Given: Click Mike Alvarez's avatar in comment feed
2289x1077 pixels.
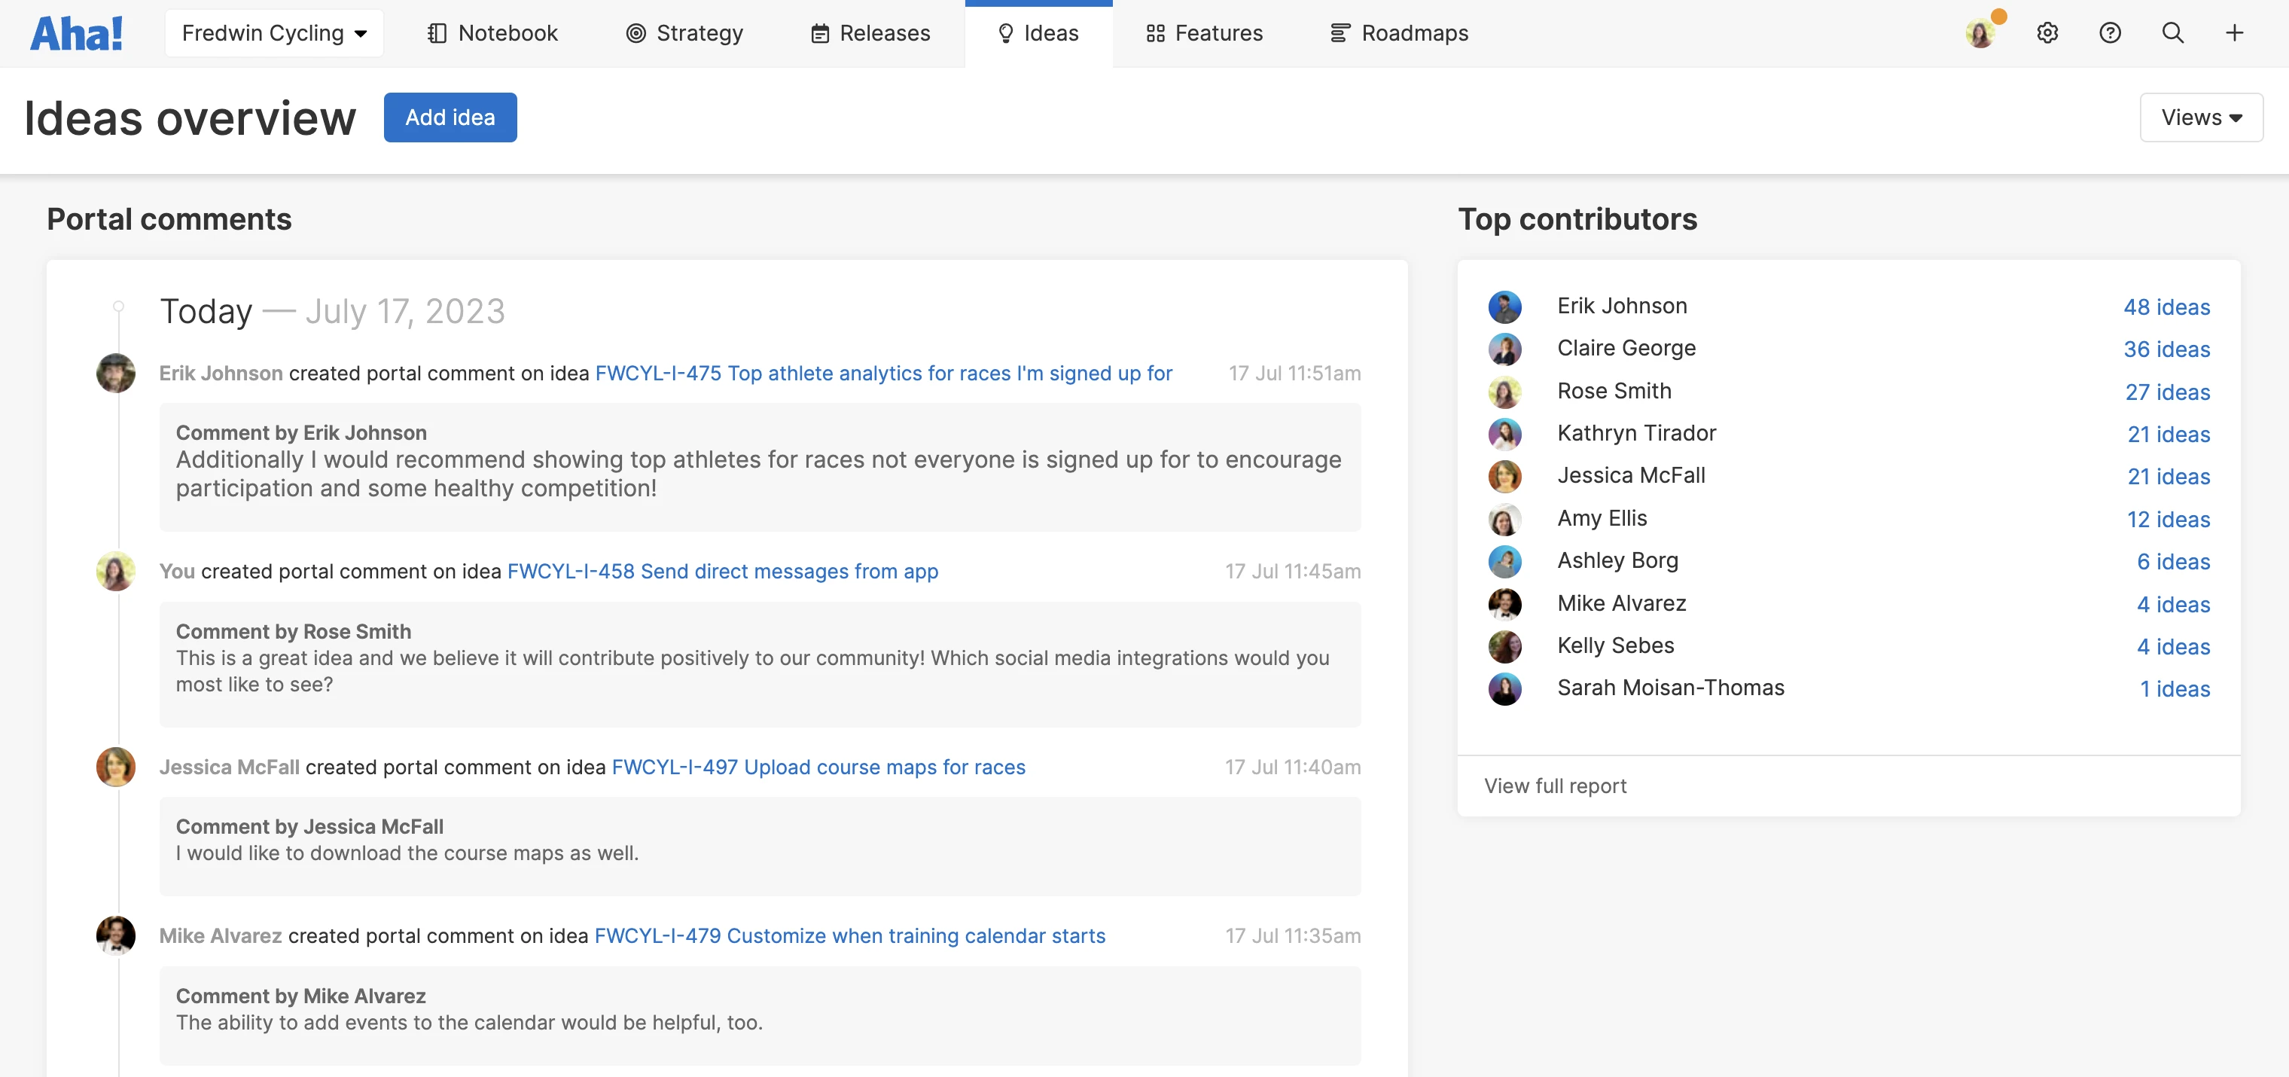Looking at the screenshot, I should [x=115, y=935].
